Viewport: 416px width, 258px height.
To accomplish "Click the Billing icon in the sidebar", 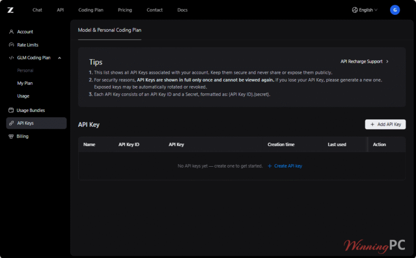I will pyautogui.click(x=11, y=136).
